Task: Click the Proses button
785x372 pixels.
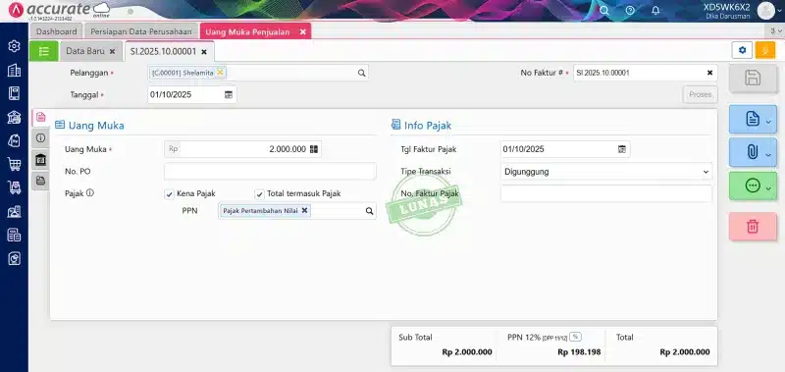Action: click(700, 94)
